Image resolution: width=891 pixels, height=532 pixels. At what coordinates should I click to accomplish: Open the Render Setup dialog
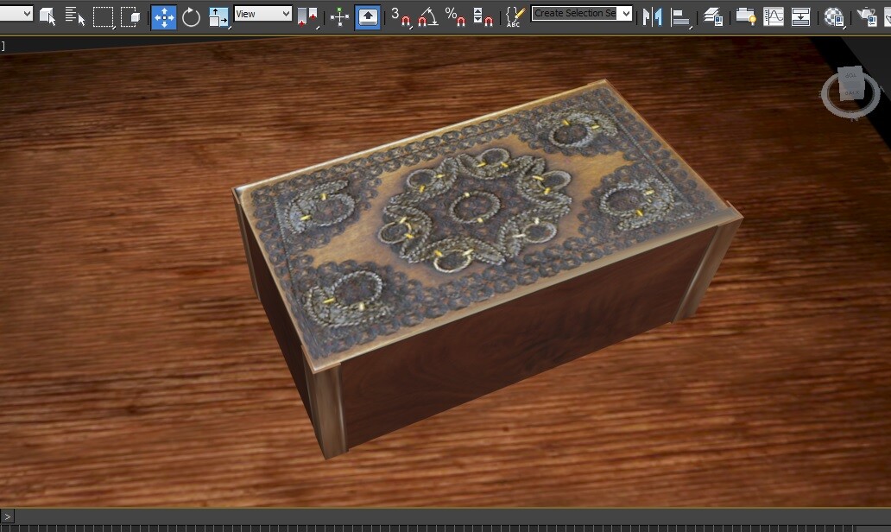tap(868, 16)
